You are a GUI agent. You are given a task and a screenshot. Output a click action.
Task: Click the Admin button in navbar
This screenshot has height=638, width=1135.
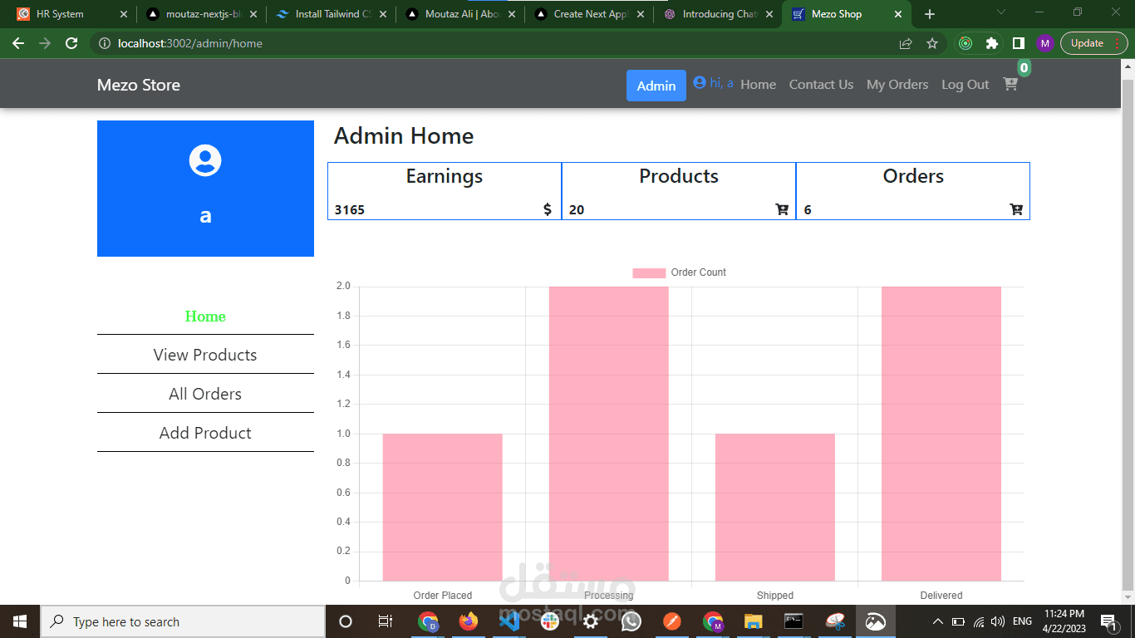pyautogui.click(x=656, y=86)
